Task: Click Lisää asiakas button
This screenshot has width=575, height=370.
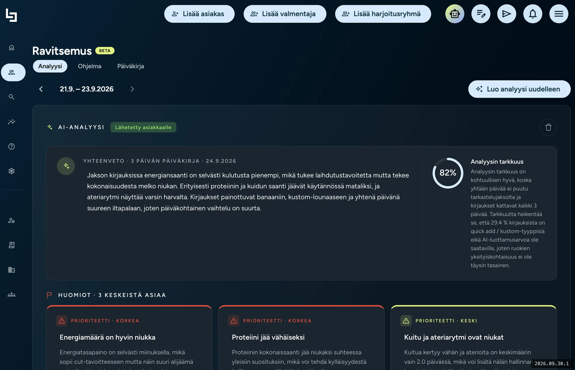Action: click(199, 14)
